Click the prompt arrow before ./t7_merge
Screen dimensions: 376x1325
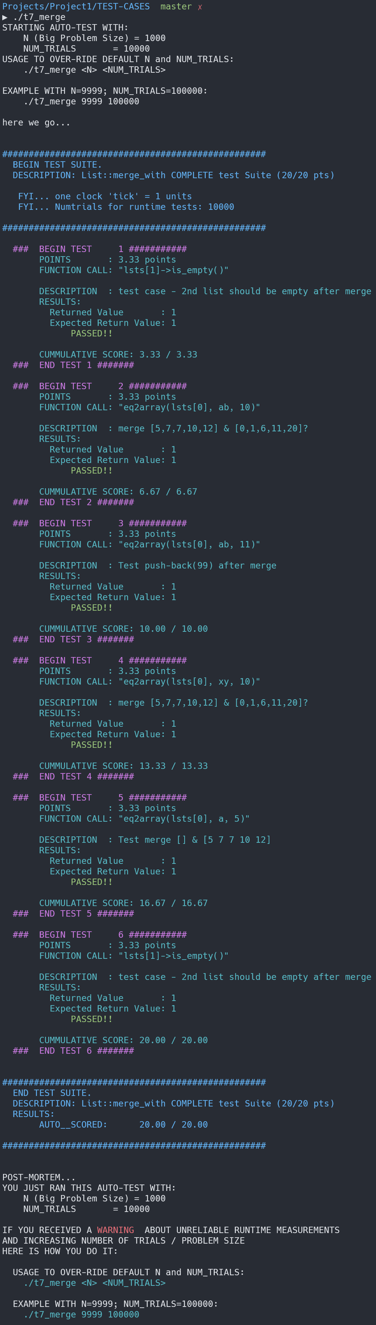[5, 17]
